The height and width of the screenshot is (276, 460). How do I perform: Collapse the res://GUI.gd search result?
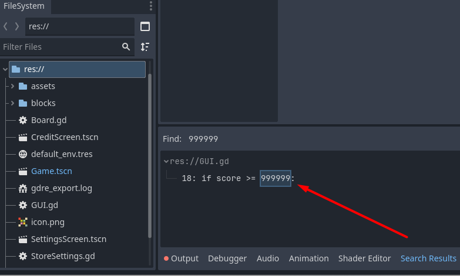pos(166,161)
